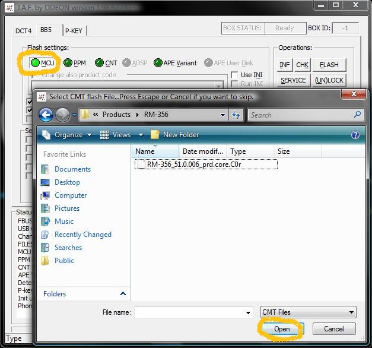Select file RM-356_51.0.006_prd.core.C0r

tap(206, 164)
